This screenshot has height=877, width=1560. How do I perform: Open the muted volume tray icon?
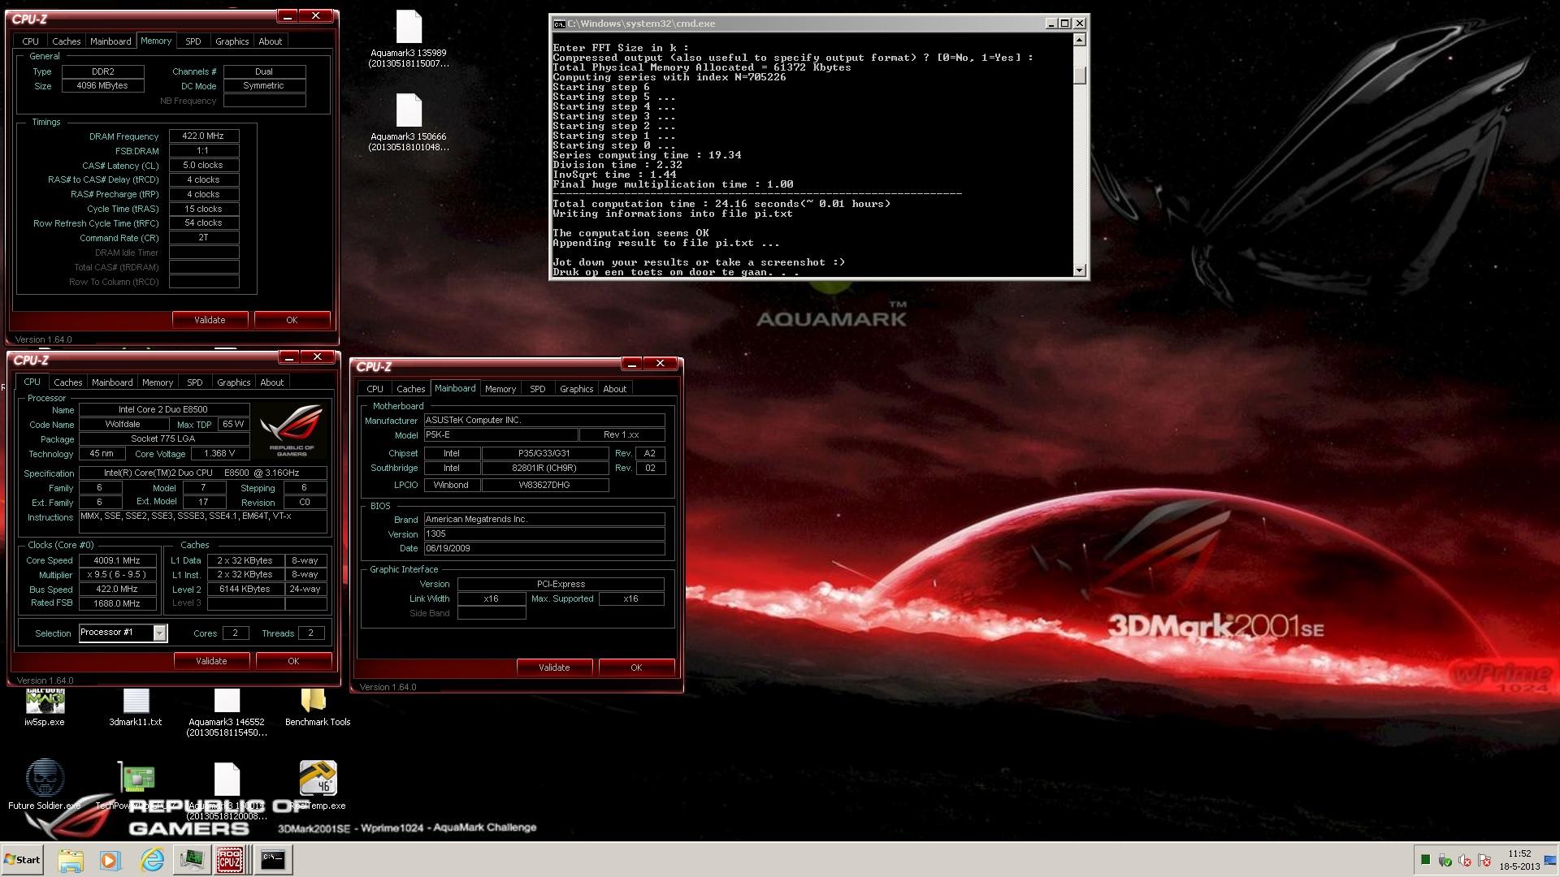tap(1465, 860)
